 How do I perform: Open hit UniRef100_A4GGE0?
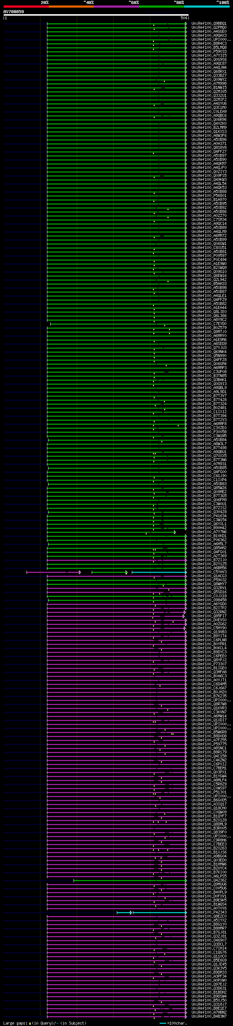click(x=209, y=31)
